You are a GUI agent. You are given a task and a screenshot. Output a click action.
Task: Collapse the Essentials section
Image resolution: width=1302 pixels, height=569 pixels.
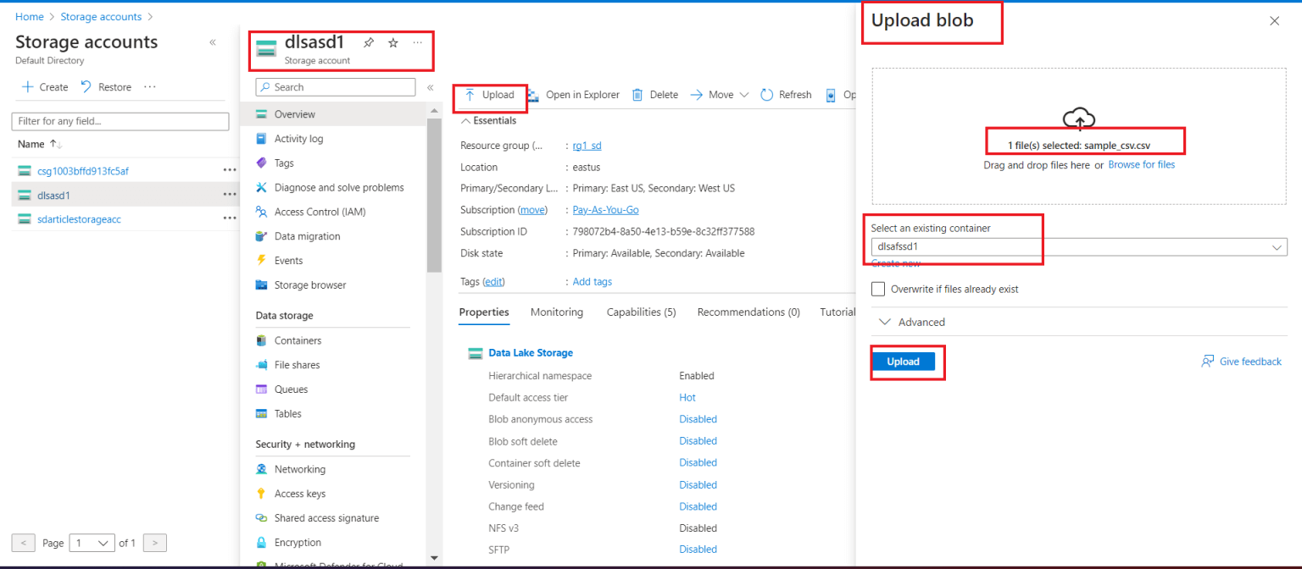pos(489,121)
